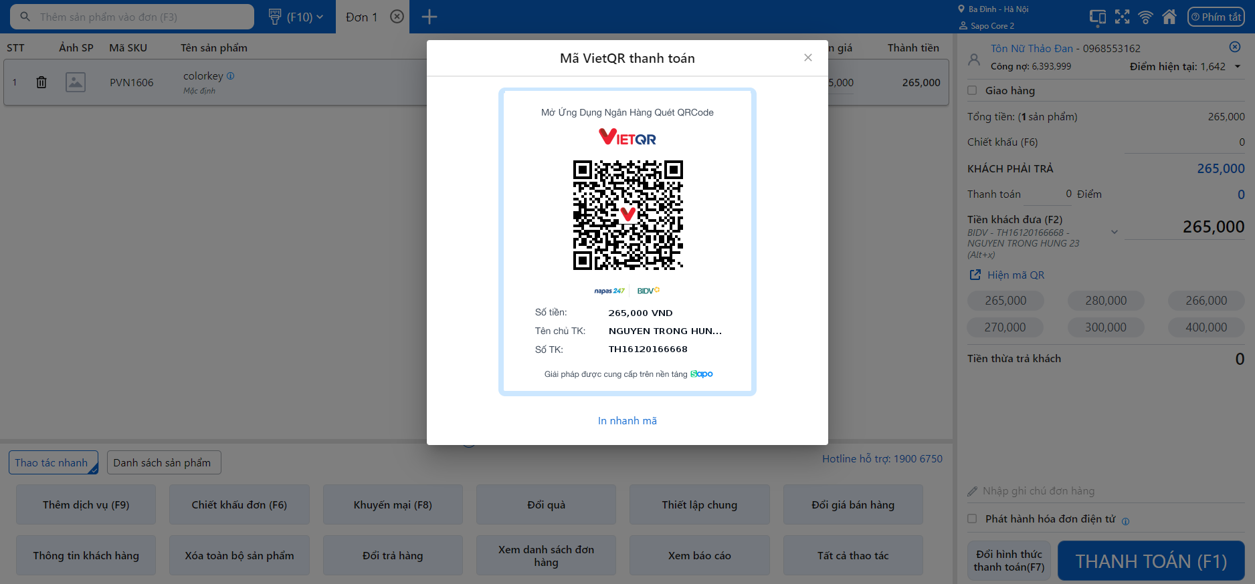The width and height of the screenshot is (1255, 584).
Task: Open the colorkey product image placeholder
Action: tap(76, 82)
